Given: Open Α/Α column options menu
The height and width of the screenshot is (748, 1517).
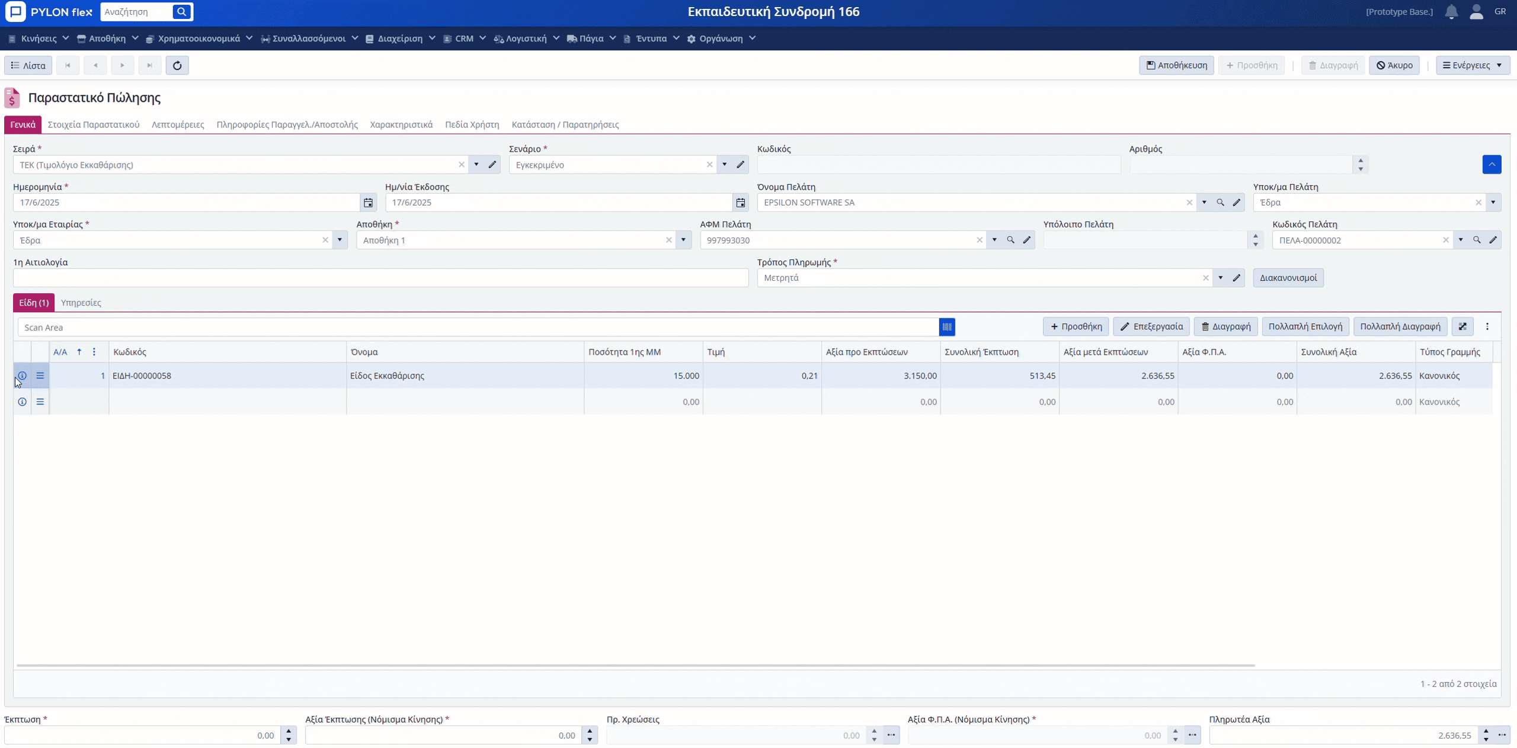Looking at the screenshot, I should tap(94, 352).
